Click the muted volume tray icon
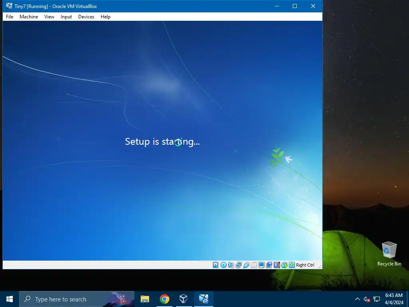The height and width of the screenshot is (307, 409). pyautogui.click(x=367, y=299)
